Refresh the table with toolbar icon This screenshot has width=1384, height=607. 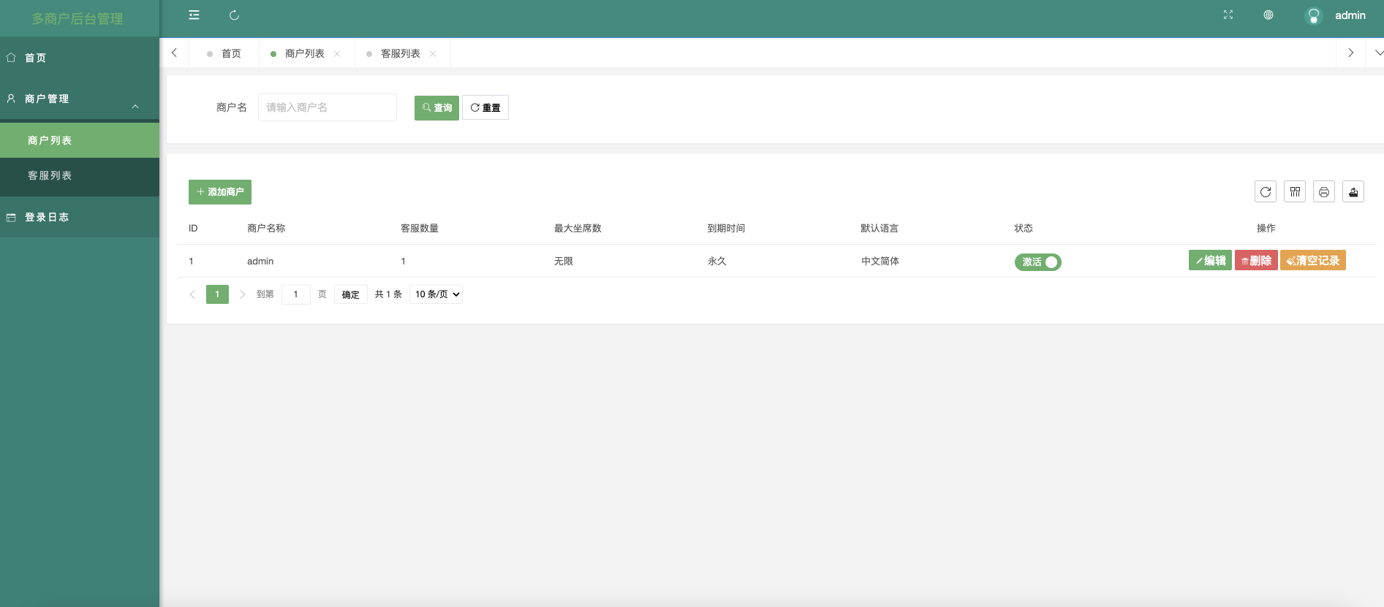pos(1266,191)
